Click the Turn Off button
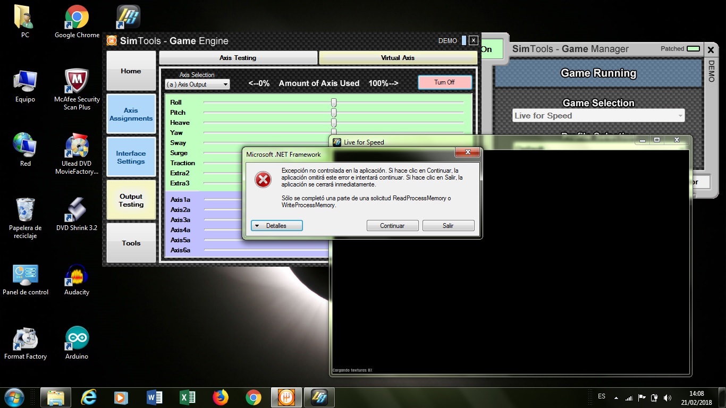Viewport: 726px width, 408px height. click(445, 82)
